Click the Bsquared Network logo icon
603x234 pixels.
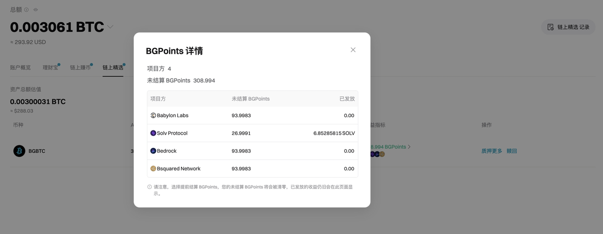coord(153,169)
